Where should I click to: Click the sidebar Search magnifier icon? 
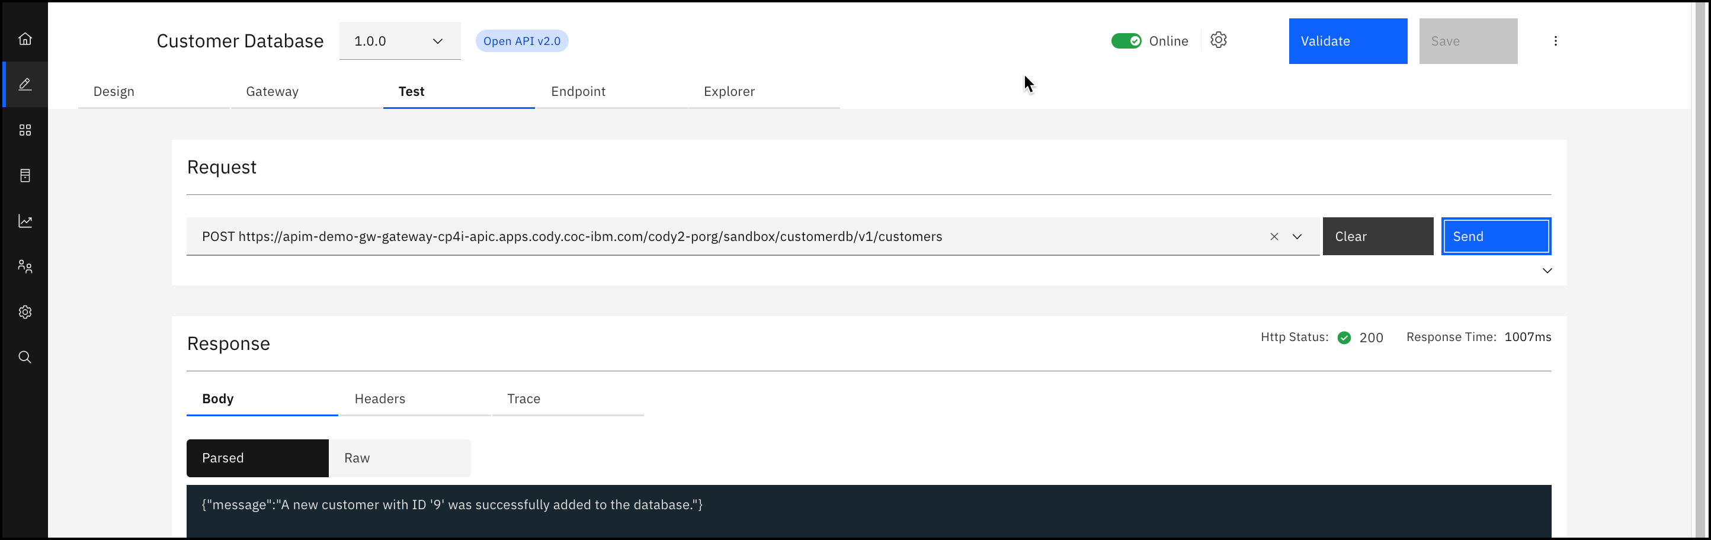[x=25, y=358]
